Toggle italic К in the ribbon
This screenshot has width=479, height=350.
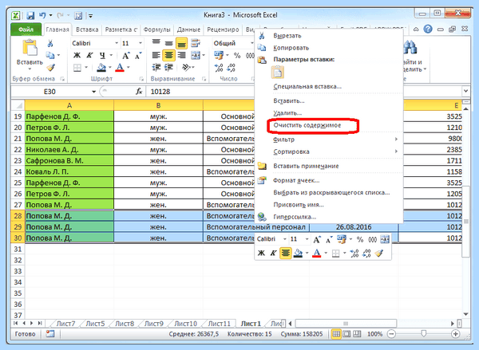click(x=89, y=55)
